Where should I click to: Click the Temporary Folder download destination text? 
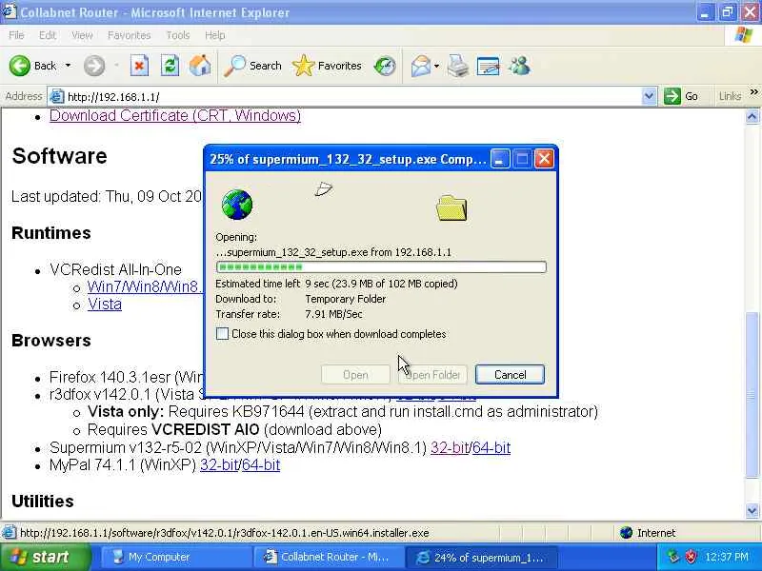[x=346, y=299]
